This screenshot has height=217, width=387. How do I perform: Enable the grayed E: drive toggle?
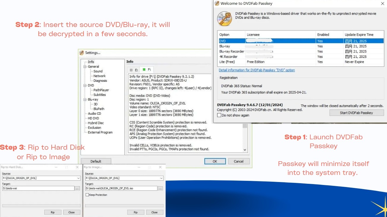(131, 69)
